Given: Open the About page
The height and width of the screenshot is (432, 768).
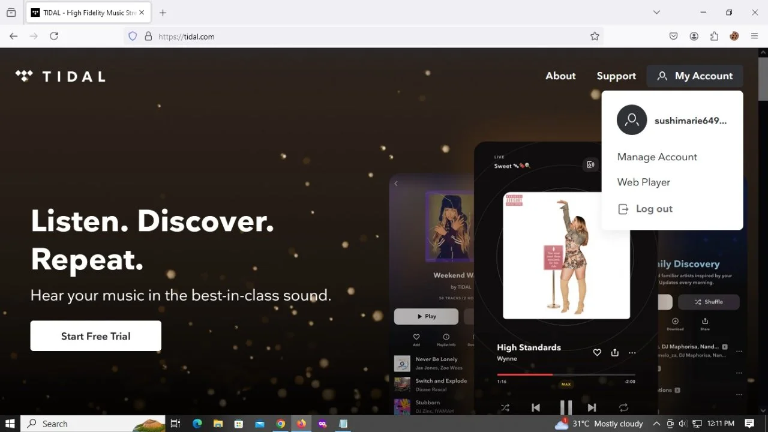Looking at the screenshot, I should click(x=560, y=76).
